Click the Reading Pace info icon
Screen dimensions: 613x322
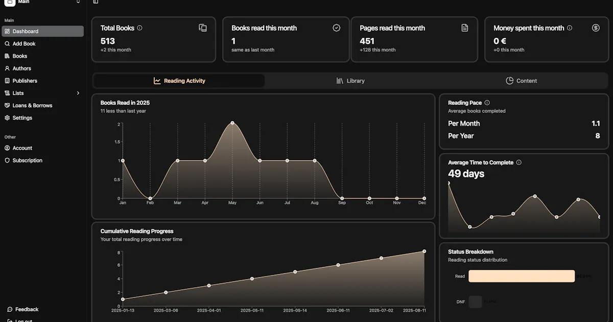click(487, 103)
